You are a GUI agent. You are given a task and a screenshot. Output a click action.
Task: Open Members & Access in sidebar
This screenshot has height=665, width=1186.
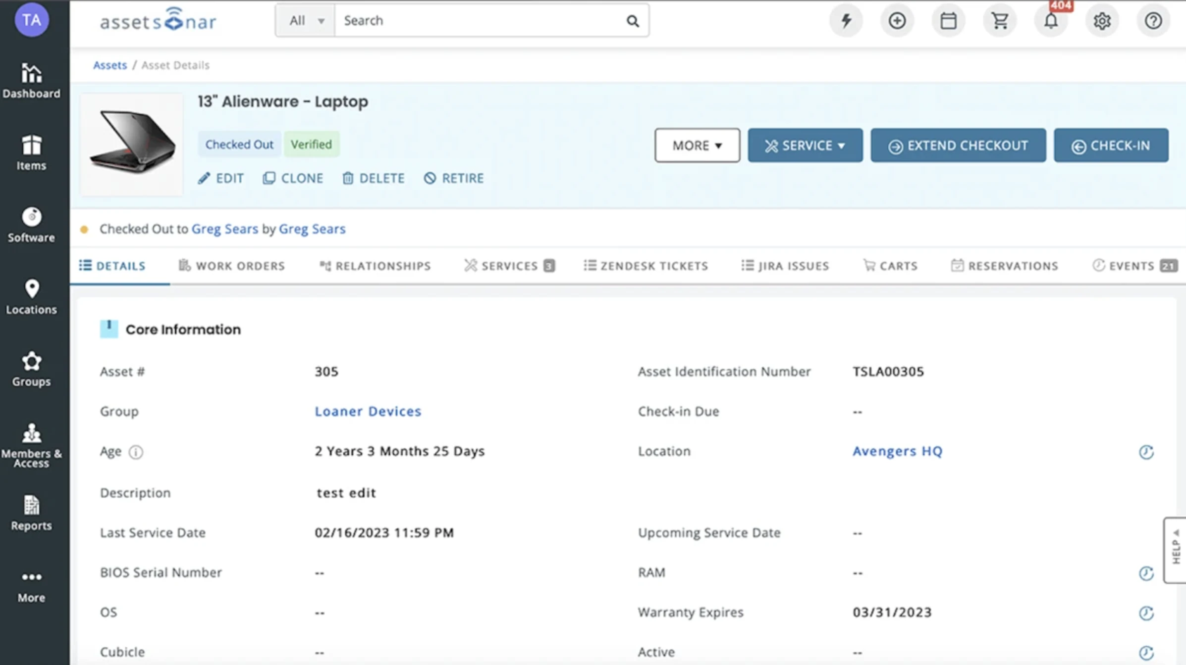31,445
